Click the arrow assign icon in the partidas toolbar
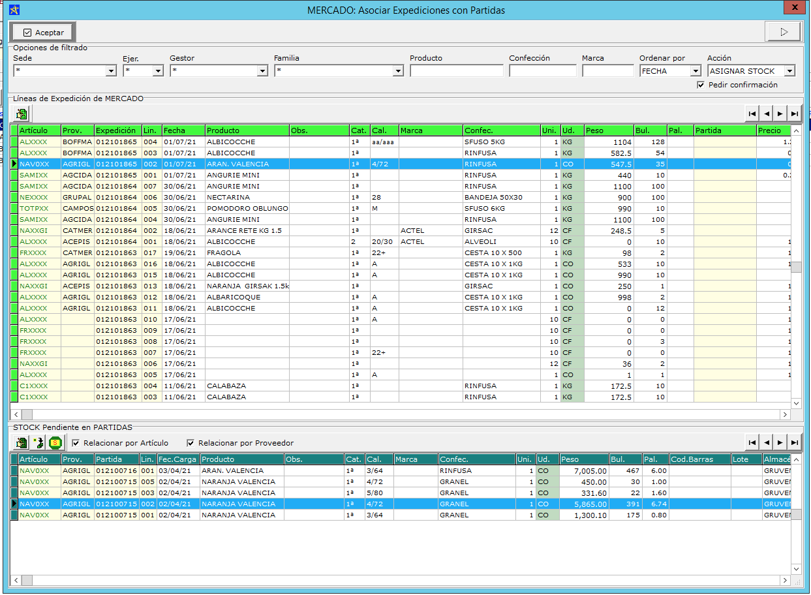Viewport: 811px width, 595px height. [x=39, y=444]
